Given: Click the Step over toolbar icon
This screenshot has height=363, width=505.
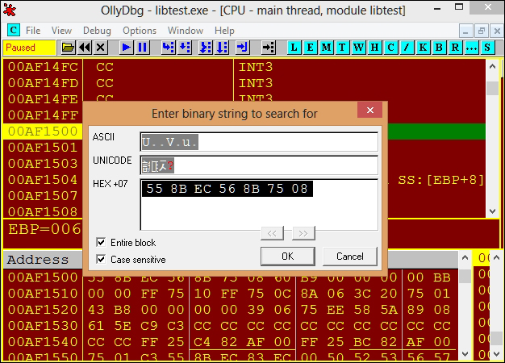Looking at the screenshot, I should pyautogui.click(x=185, y=48).
